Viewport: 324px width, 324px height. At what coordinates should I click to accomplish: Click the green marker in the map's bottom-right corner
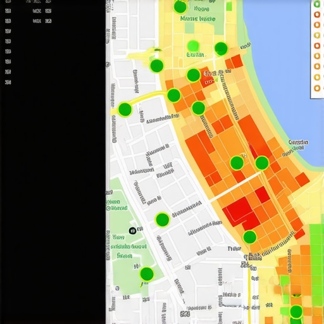pos(296,311)
